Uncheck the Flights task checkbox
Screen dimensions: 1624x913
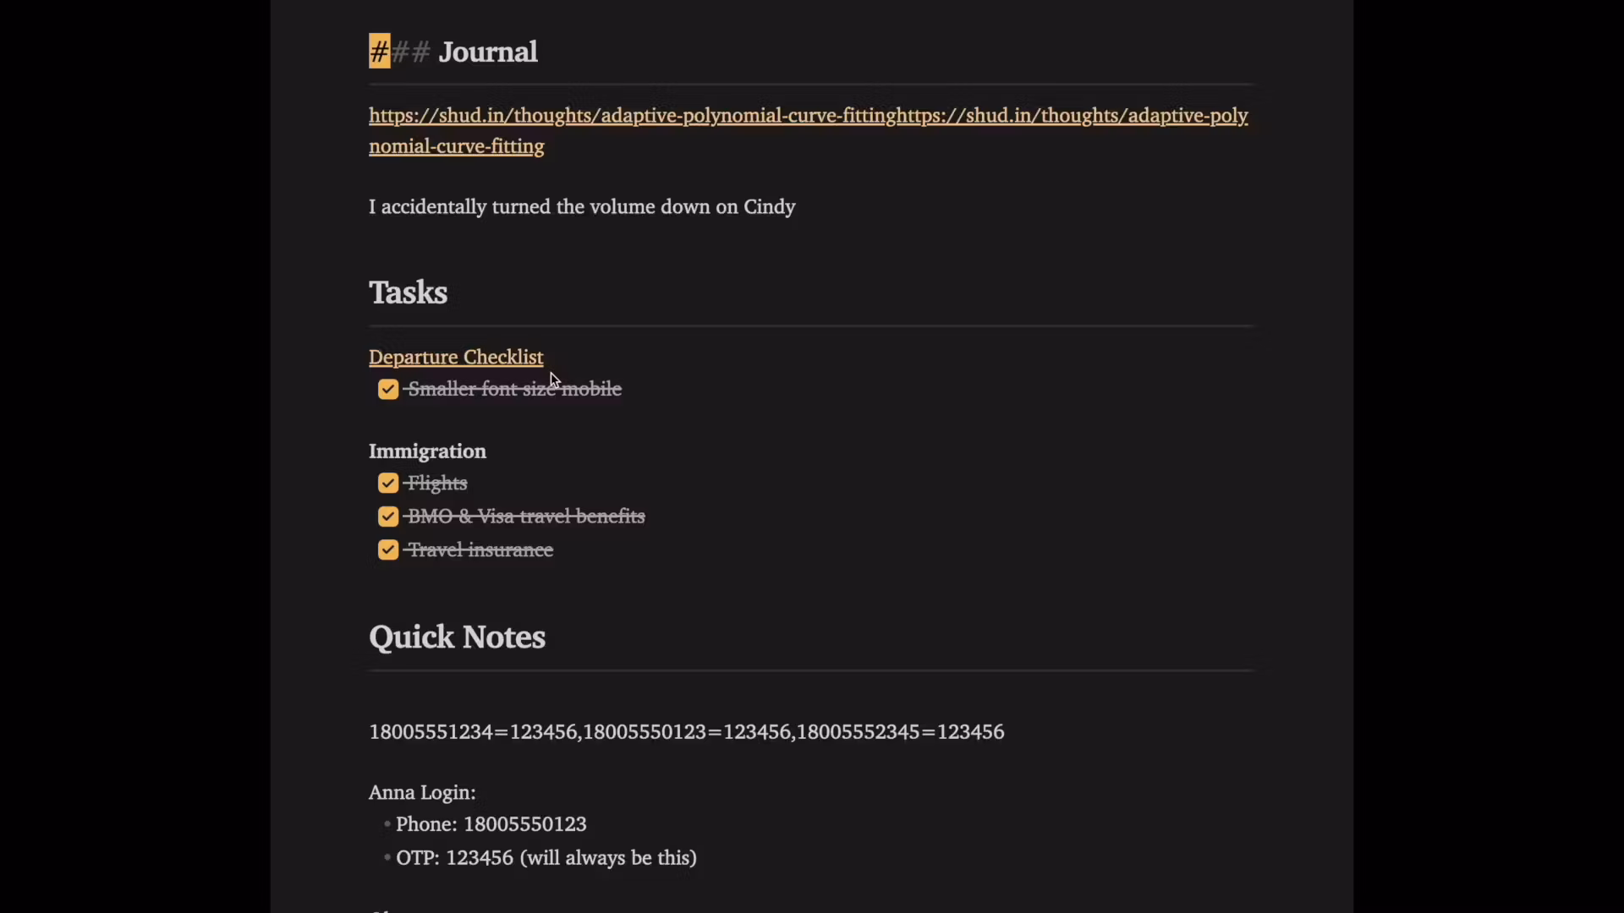[x=388, y=484]
